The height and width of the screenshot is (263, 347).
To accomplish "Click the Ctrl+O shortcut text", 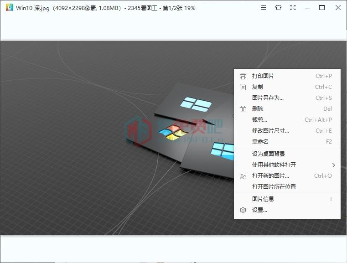I will tap(323, 176).
